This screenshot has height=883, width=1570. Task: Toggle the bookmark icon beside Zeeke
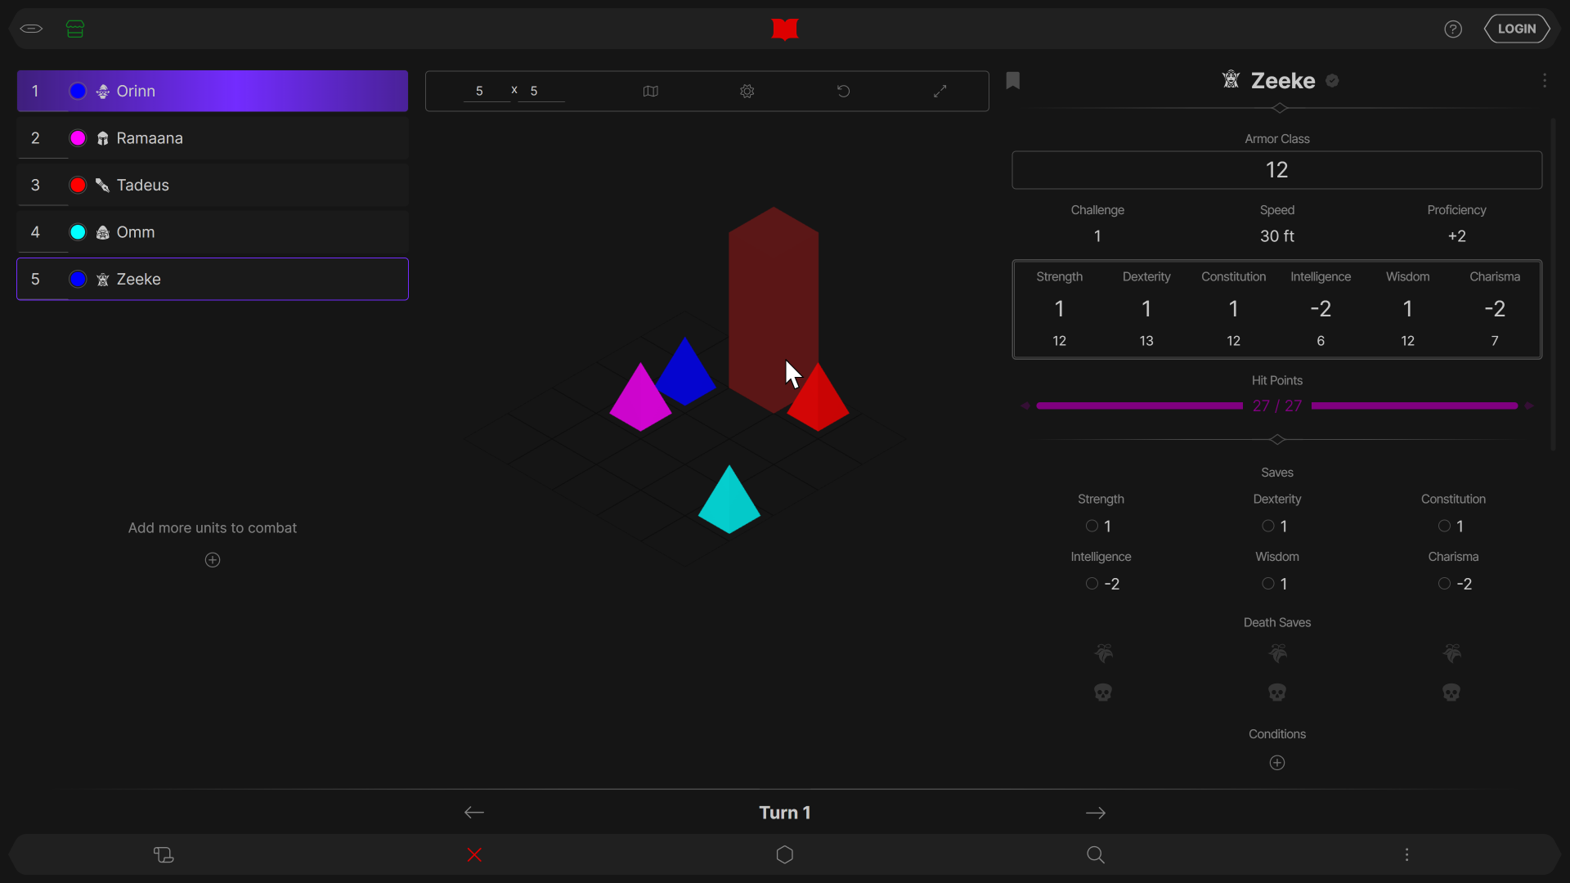[x=1013, y=80]
